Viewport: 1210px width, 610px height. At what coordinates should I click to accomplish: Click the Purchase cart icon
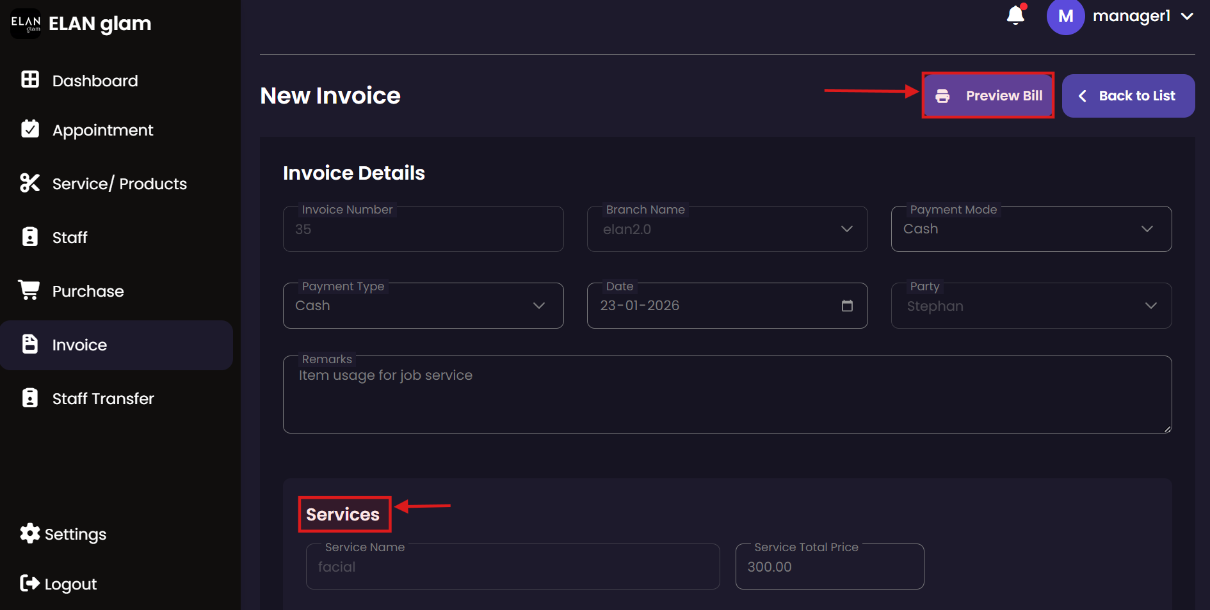click(29, 290)
